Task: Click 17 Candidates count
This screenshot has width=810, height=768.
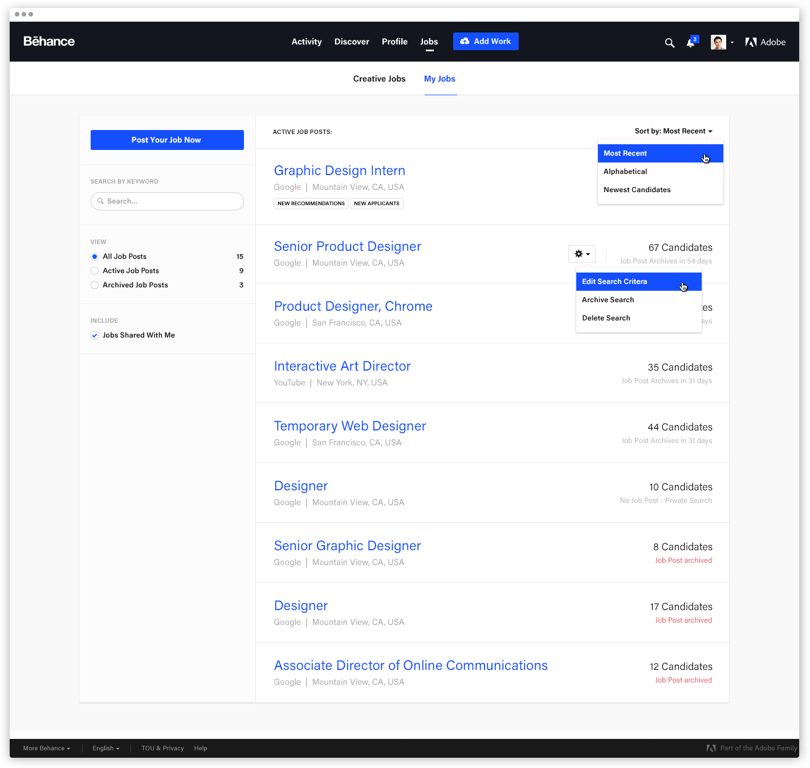Action: pos(681,607)
